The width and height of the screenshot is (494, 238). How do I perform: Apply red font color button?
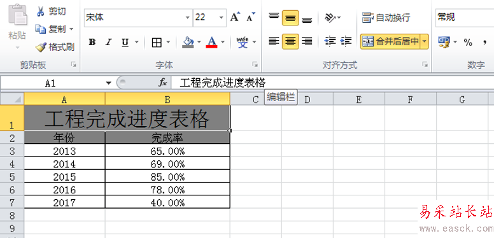[x=212, y=42]
